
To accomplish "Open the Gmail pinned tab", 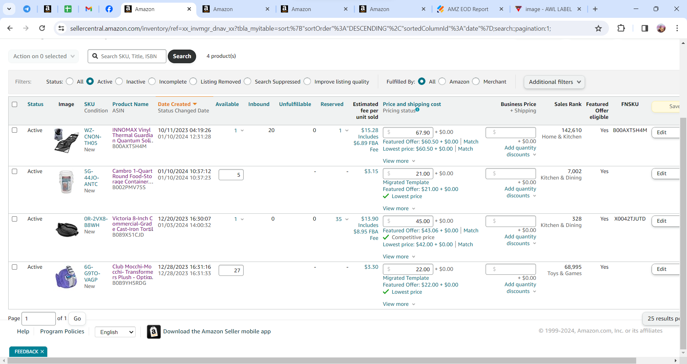I will tap(89, 9).
